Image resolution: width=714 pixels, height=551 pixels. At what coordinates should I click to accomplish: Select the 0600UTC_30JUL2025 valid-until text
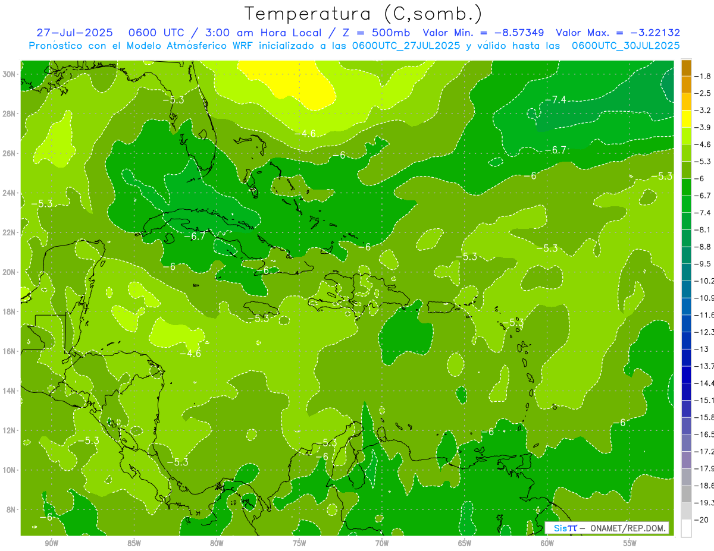(625, 45)
